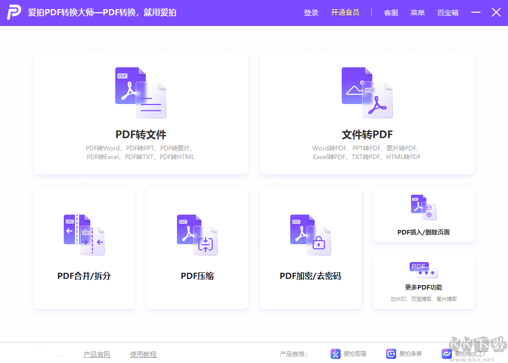508x363 pixels.
Task: Launch 爱拍剪辑 from product recommendations
Action: point(348,353)
